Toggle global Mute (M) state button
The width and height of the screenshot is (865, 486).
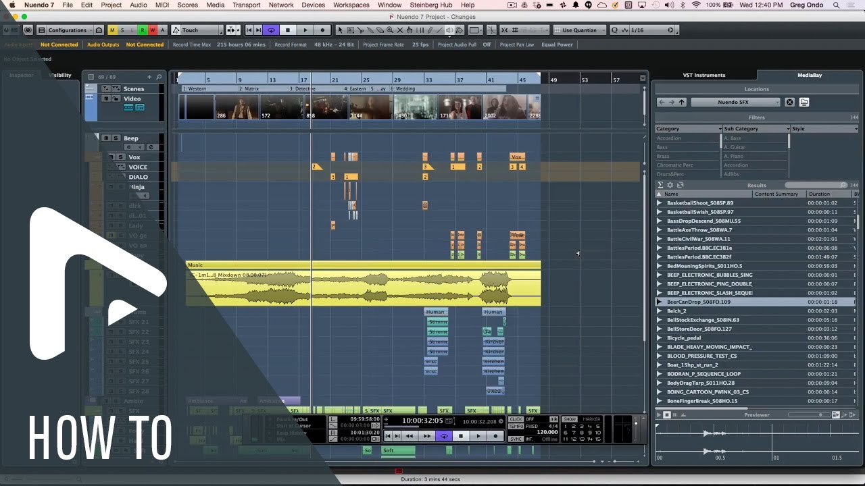pyautogui.click(x=112, y=30)
